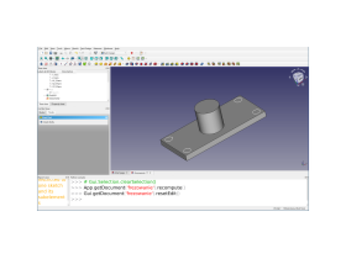Toggle the Report view float button
Screen dimensions: 346x259
click(66, 177)
